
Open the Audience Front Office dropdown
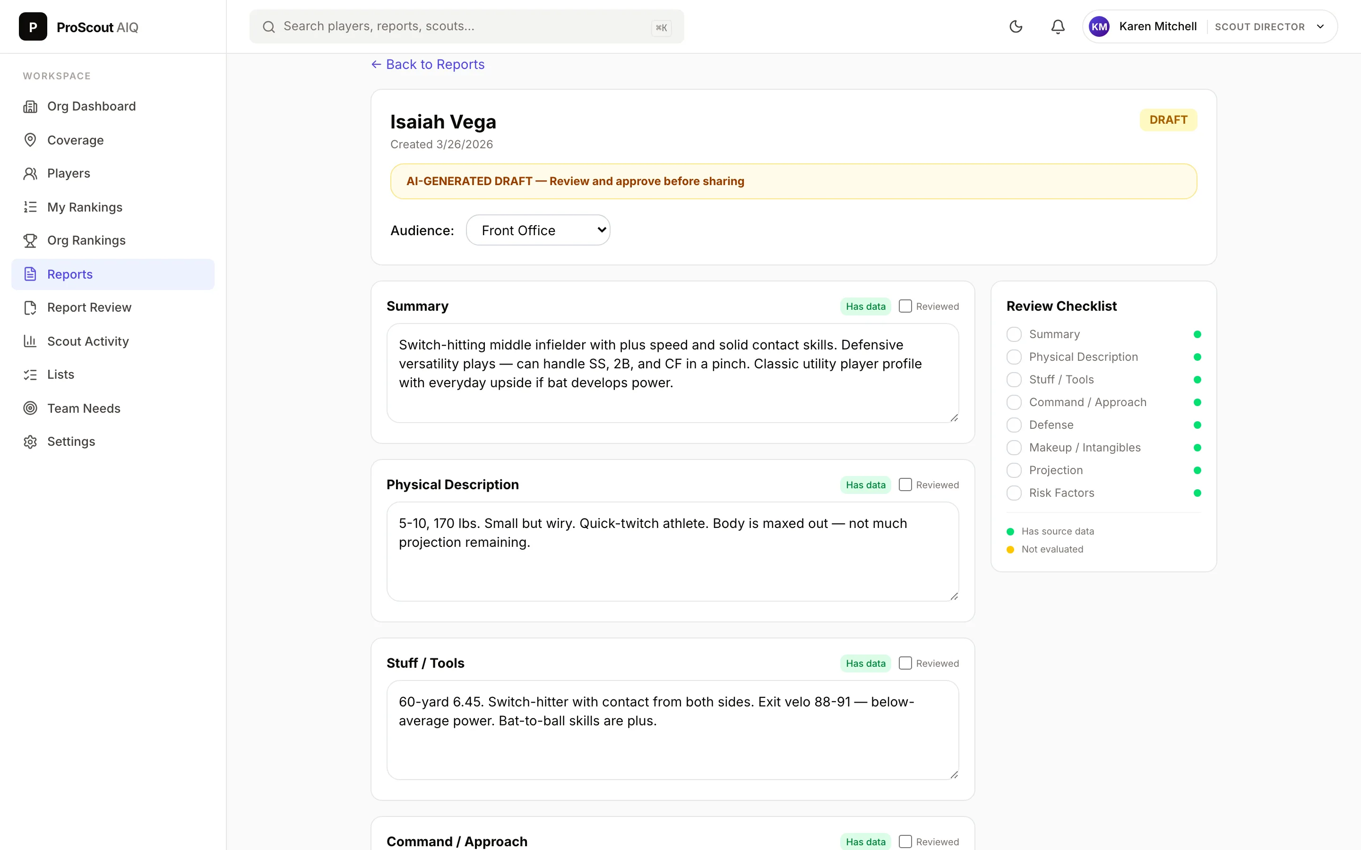pyautogui.click(x=538, y=230)
